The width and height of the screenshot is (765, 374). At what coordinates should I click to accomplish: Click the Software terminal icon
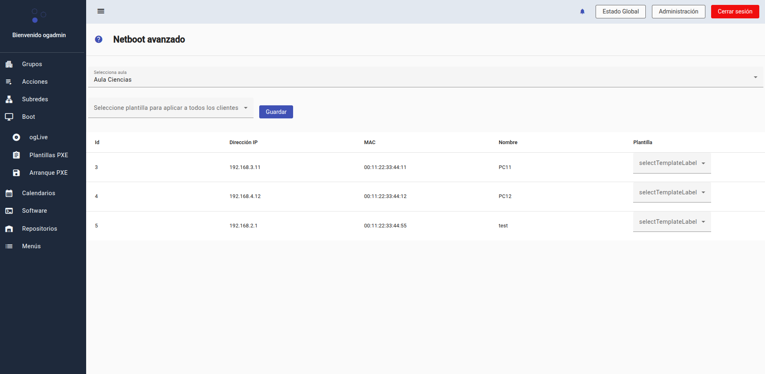tap(9, 211)
